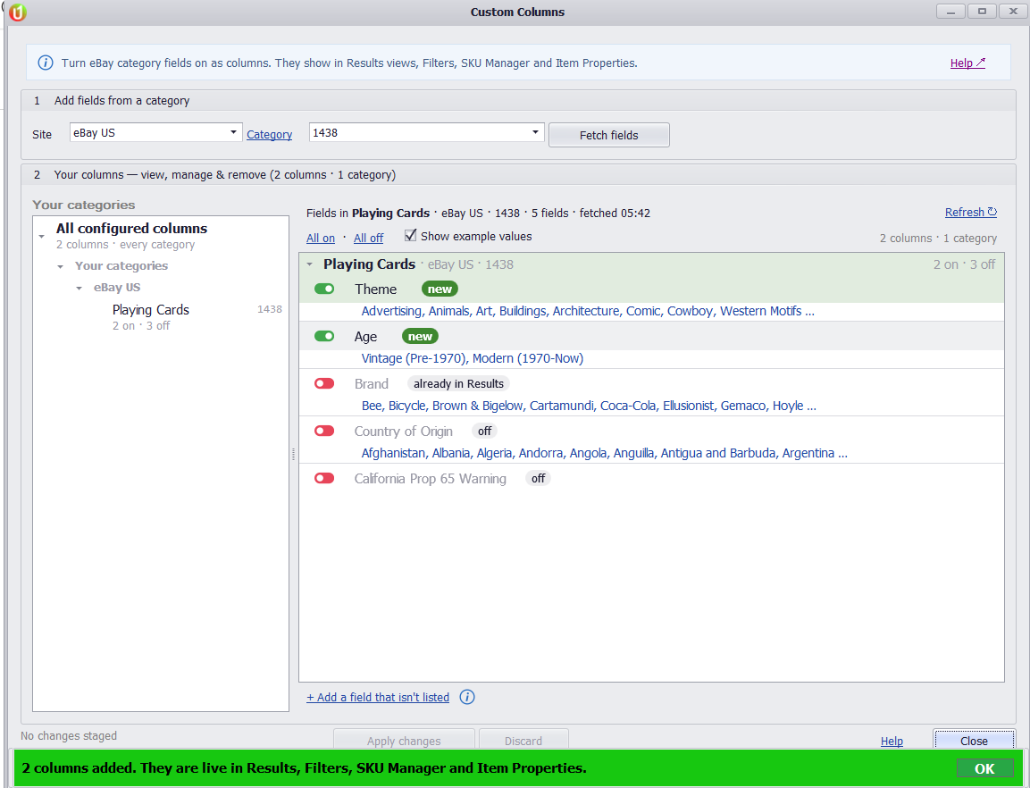The image size is (1030, 788).
Task: Refresh the fetched fields list
Action: point(971,213)
